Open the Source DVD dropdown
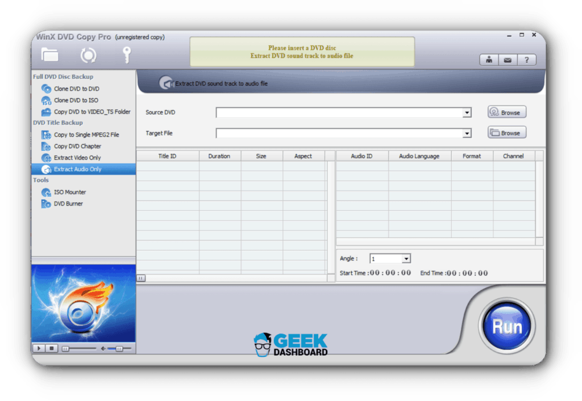This screenshot has height=401, width=582. tap(467, 112)
